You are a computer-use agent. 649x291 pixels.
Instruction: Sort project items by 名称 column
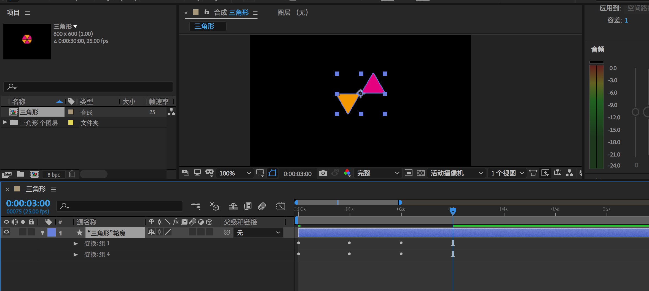pos(19,101)
